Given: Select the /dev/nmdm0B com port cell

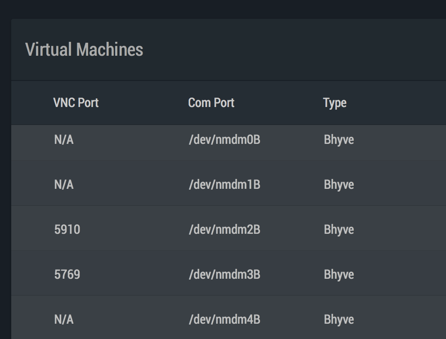Looking at the screenshot, I should (224, 140).
